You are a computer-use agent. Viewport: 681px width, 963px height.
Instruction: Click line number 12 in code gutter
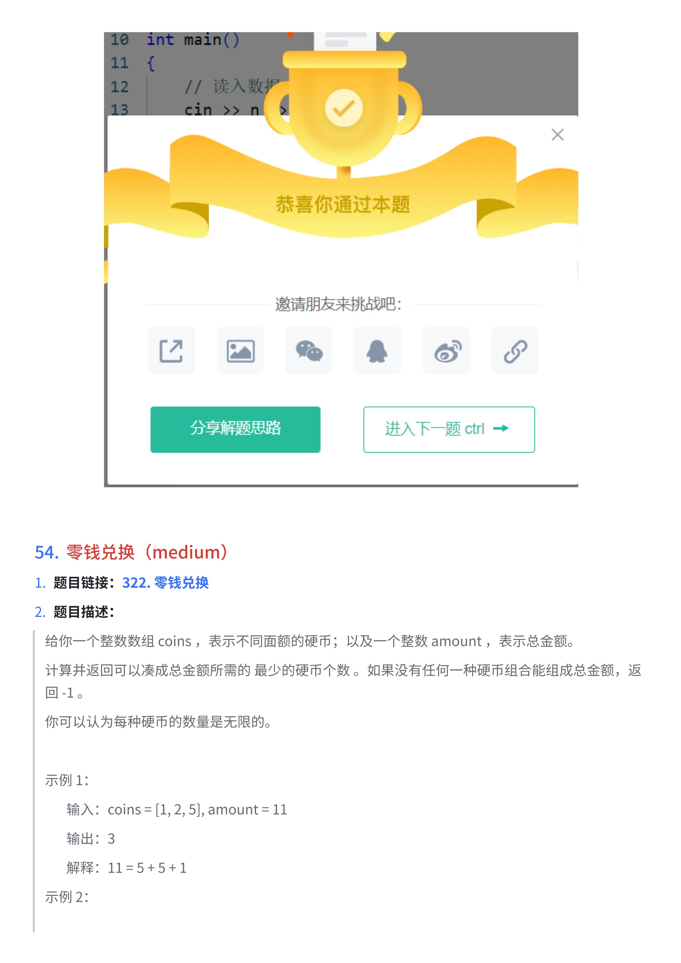120,87
